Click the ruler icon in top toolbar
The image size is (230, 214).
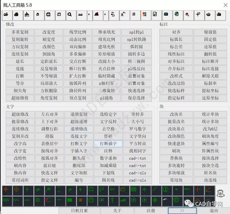pos(80,15)
